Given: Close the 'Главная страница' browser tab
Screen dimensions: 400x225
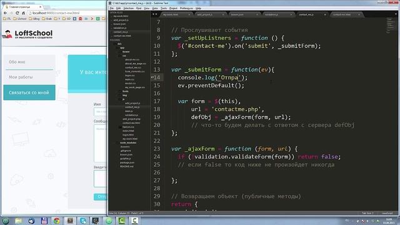Looking at the screenshot, I should (x=40, y=7).
